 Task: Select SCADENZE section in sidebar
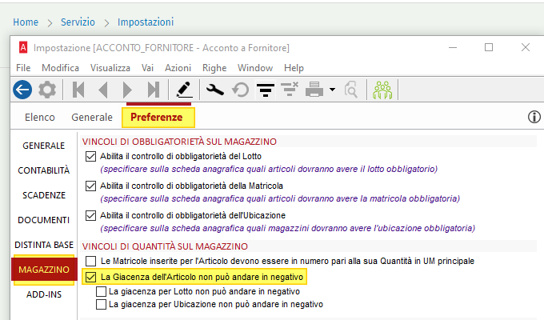pos(44,195)
